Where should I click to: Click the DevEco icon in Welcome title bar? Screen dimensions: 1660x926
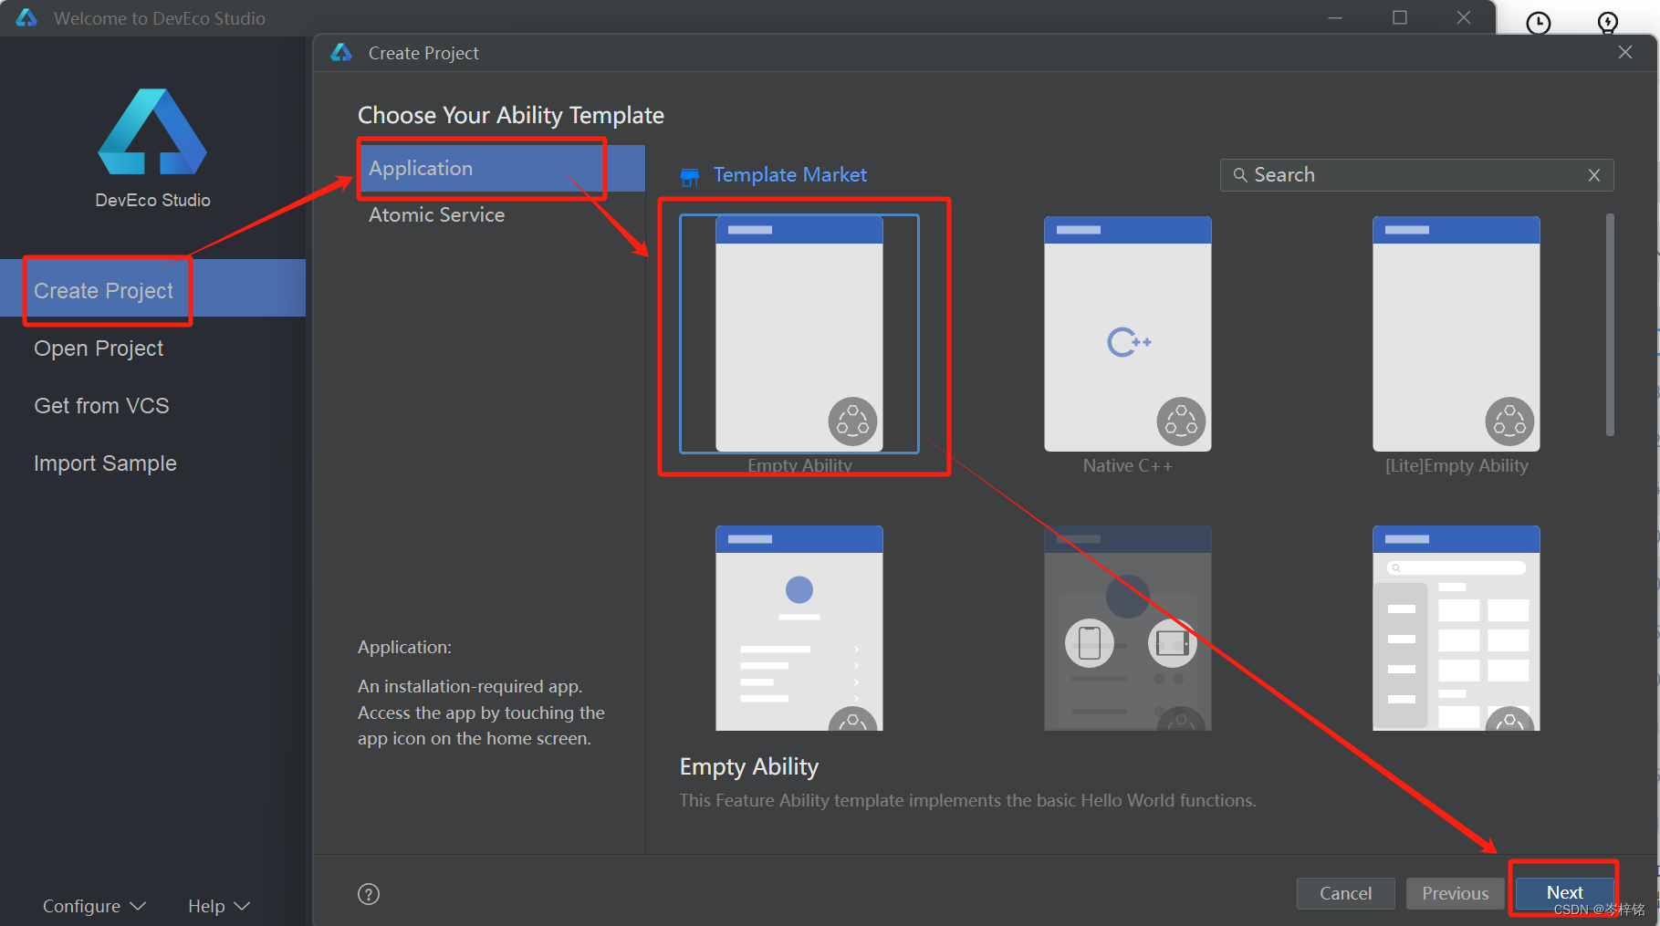click(x=27, y=18)
